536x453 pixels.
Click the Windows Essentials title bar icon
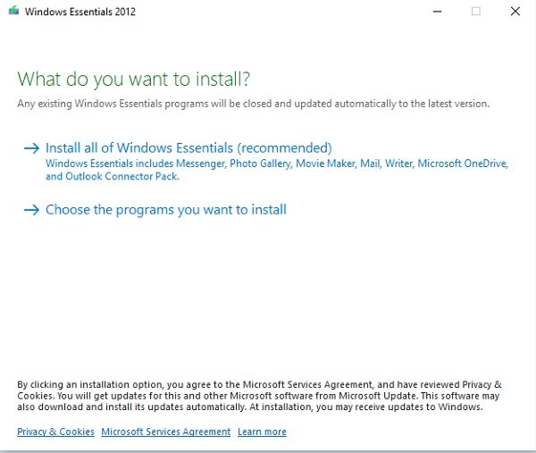(x=13, y=11)
